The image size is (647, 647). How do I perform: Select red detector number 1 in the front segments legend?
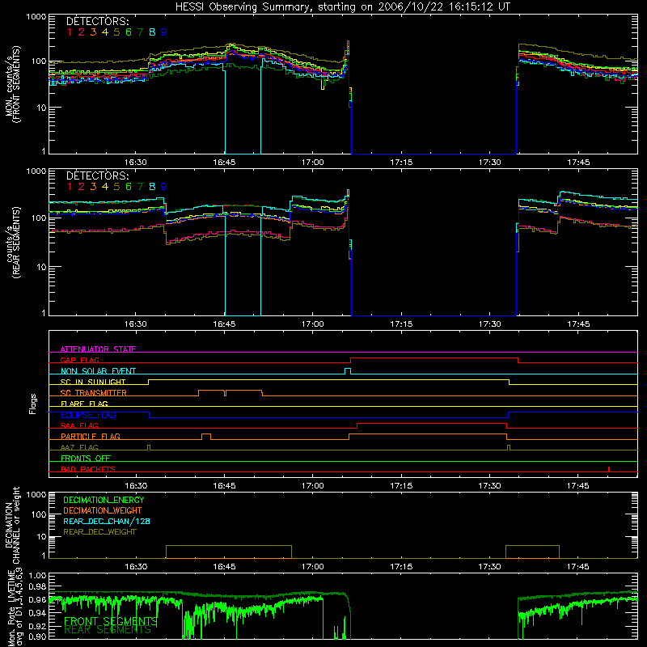(x=70, y=32)
